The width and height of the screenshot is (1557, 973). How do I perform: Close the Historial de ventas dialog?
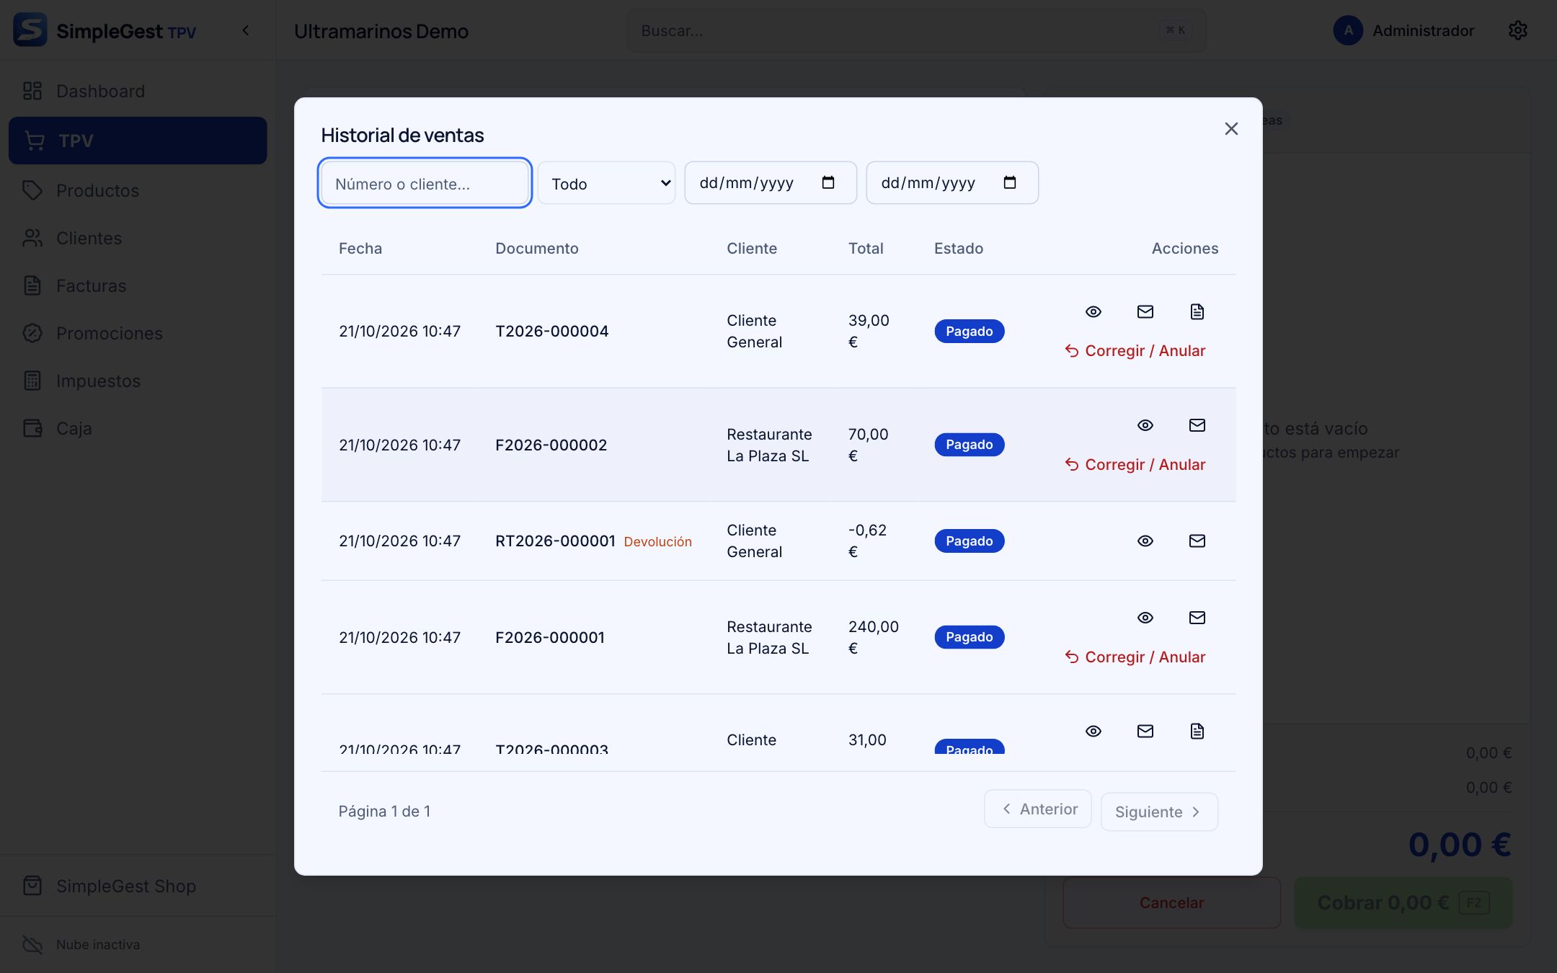(1231, 129)
